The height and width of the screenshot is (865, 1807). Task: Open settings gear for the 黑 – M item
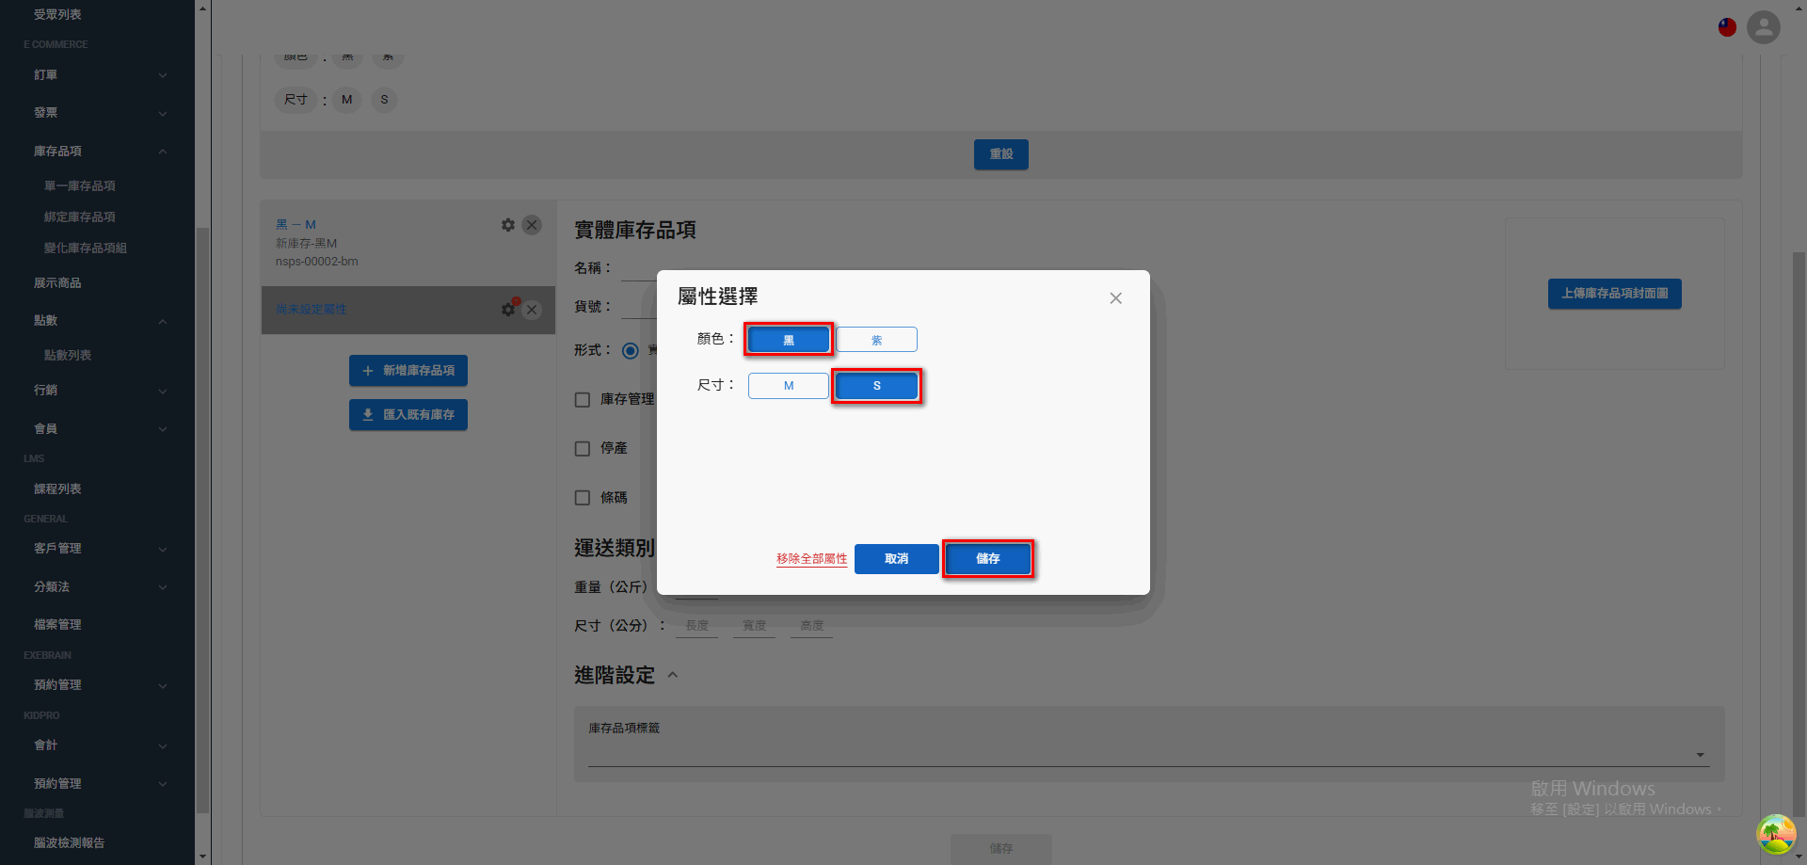(508, 225)
